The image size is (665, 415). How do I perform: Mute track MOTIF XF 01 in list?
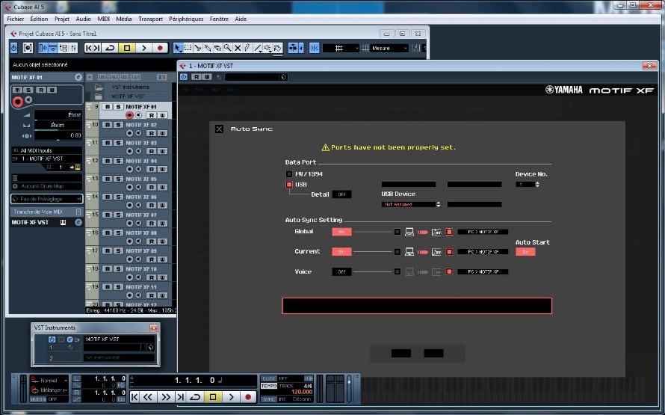coord(107,107)
